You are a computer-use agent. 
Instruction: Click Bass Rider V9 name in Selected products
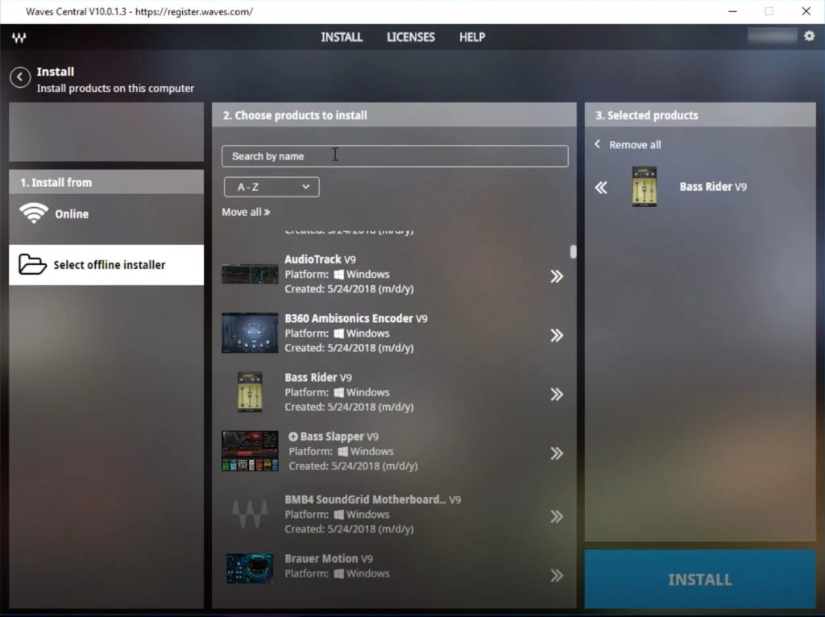pyautogui.click(x=713, y=187)
